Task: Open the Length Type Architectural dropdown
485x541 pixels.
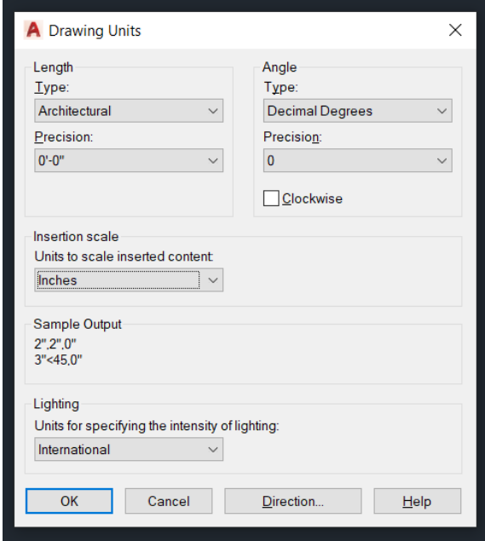Action: [129, 111]
